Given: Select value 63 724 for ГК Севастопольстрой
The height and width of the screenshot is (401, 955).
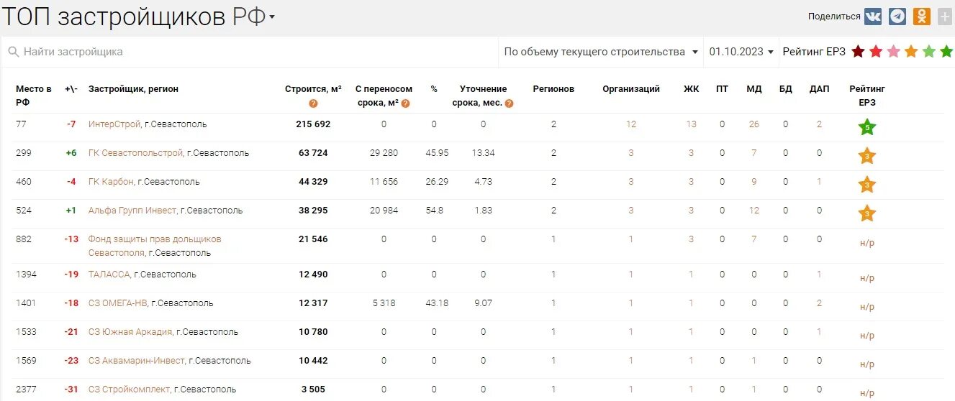Looking at the screenshot, I should click(313, 153).
